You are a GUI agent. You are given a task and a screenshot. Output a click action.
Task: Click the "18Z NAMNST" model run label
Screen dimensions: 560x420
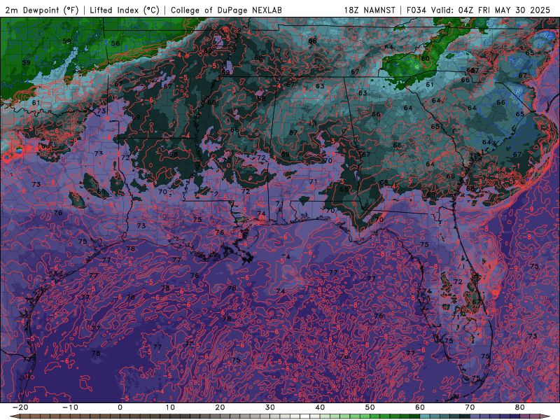[x=370, y=10]
